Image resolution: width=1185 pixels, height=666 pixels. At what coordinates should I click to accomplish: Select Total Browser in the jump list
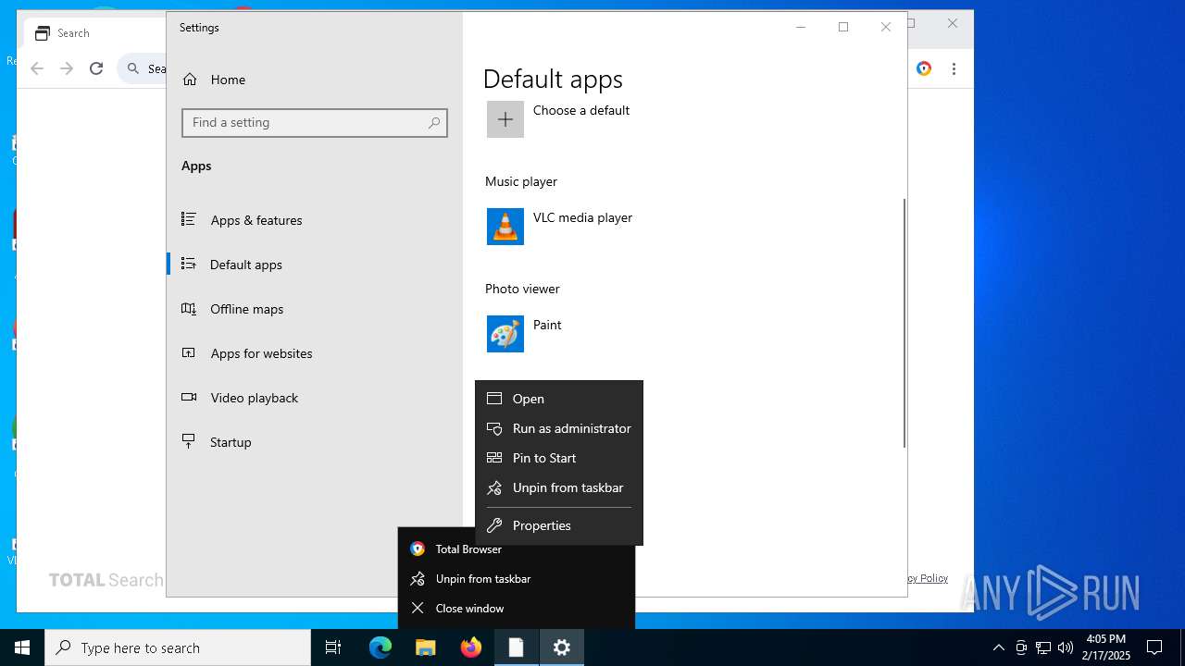point(517,549)
